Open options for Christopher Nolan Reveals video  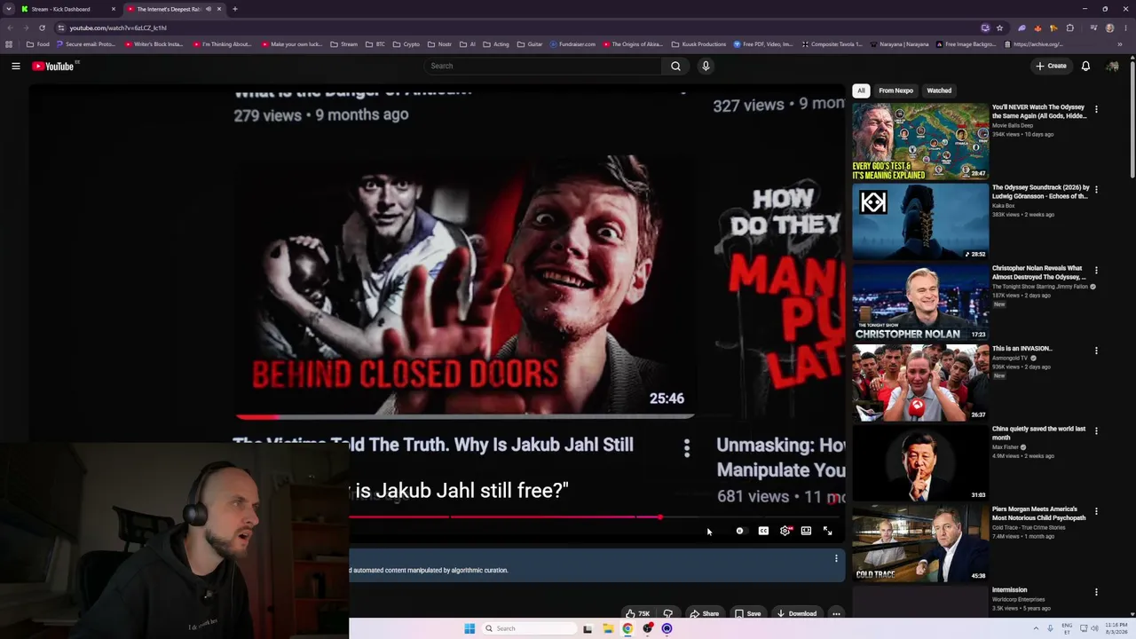(1096, 270)
